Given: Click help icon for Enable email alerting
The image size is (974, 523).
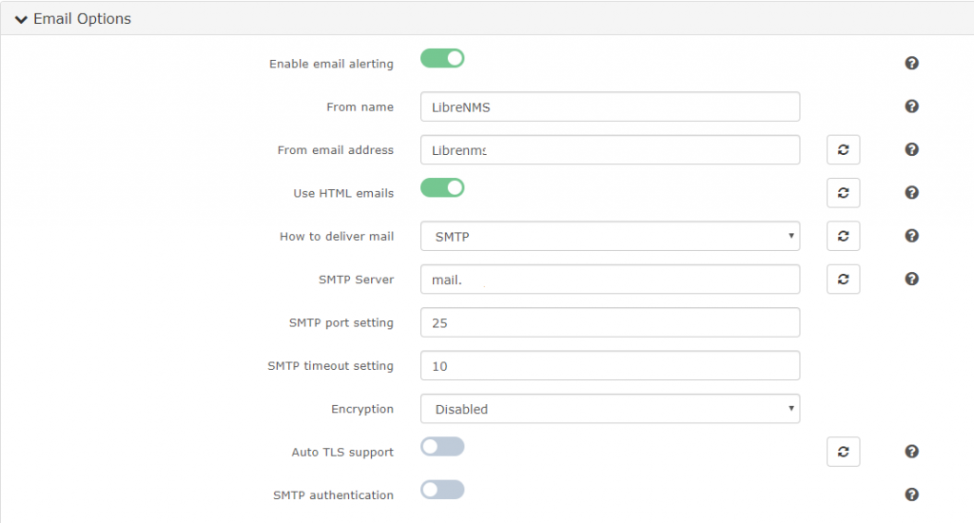Looking at the screenshot, I should click(x=911, y=64).
